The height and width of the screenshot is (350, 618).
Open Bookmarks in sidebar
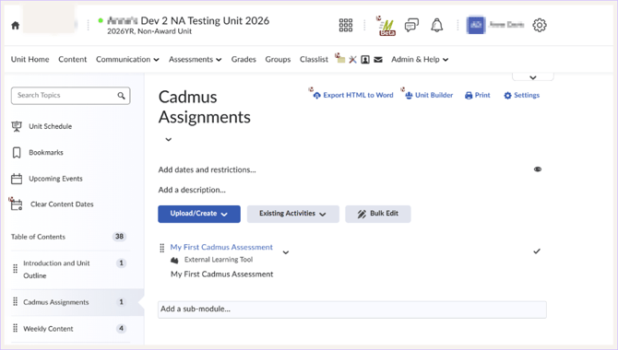point(46,152)
